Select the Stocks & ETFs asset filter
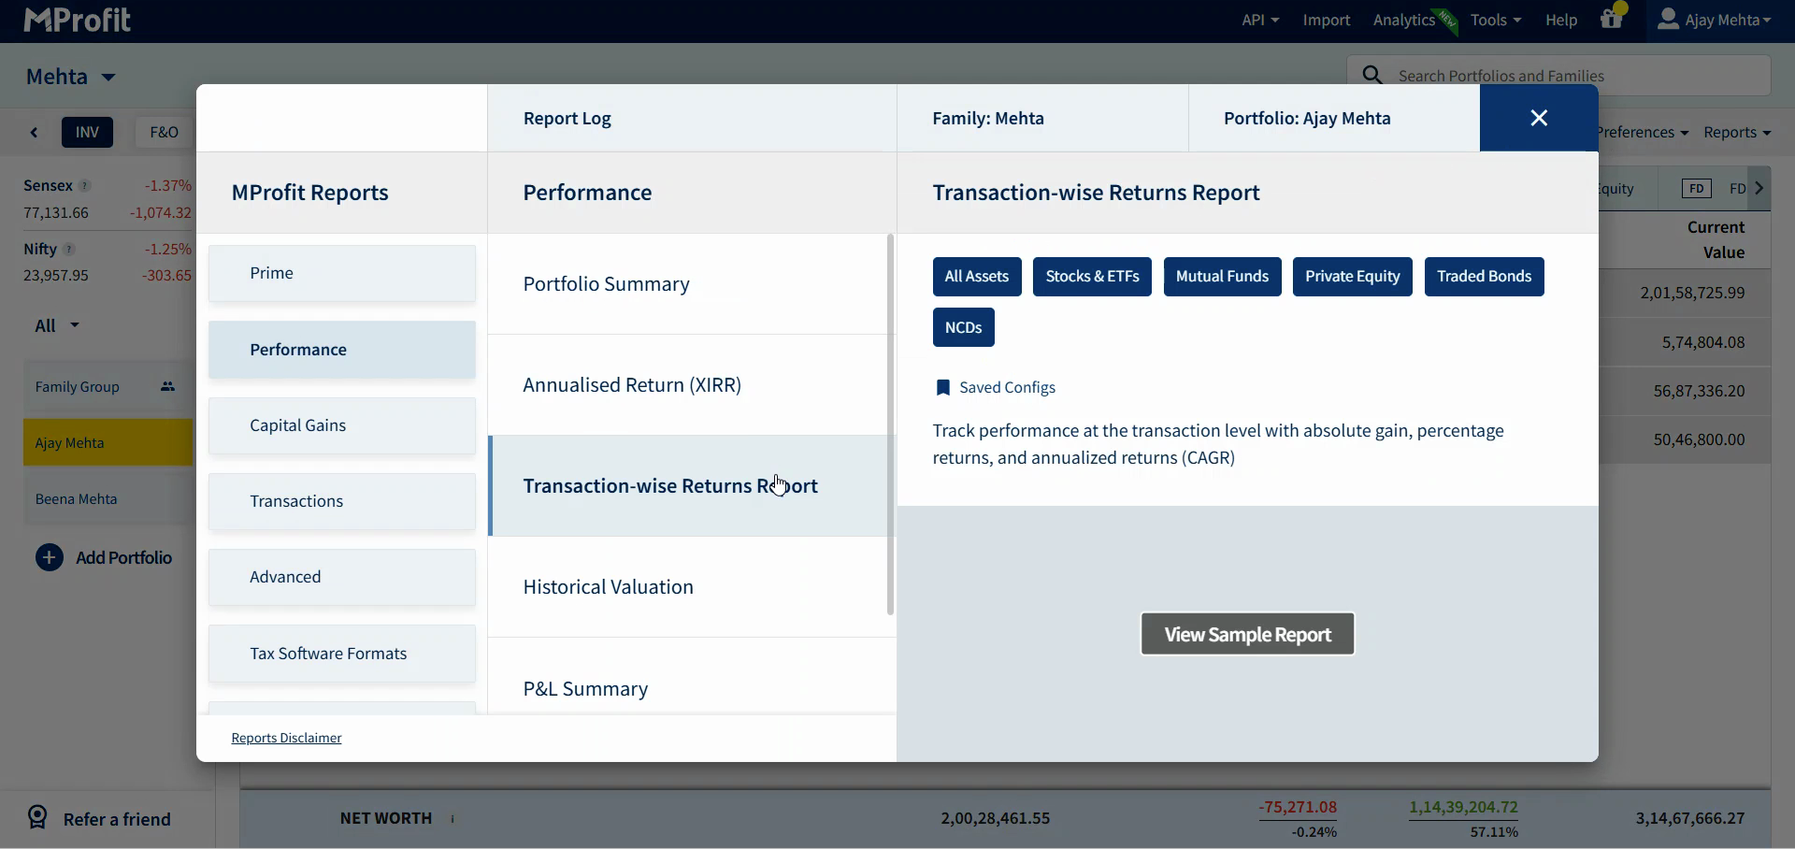The image size is (1795, 849). click(1091, 277)
